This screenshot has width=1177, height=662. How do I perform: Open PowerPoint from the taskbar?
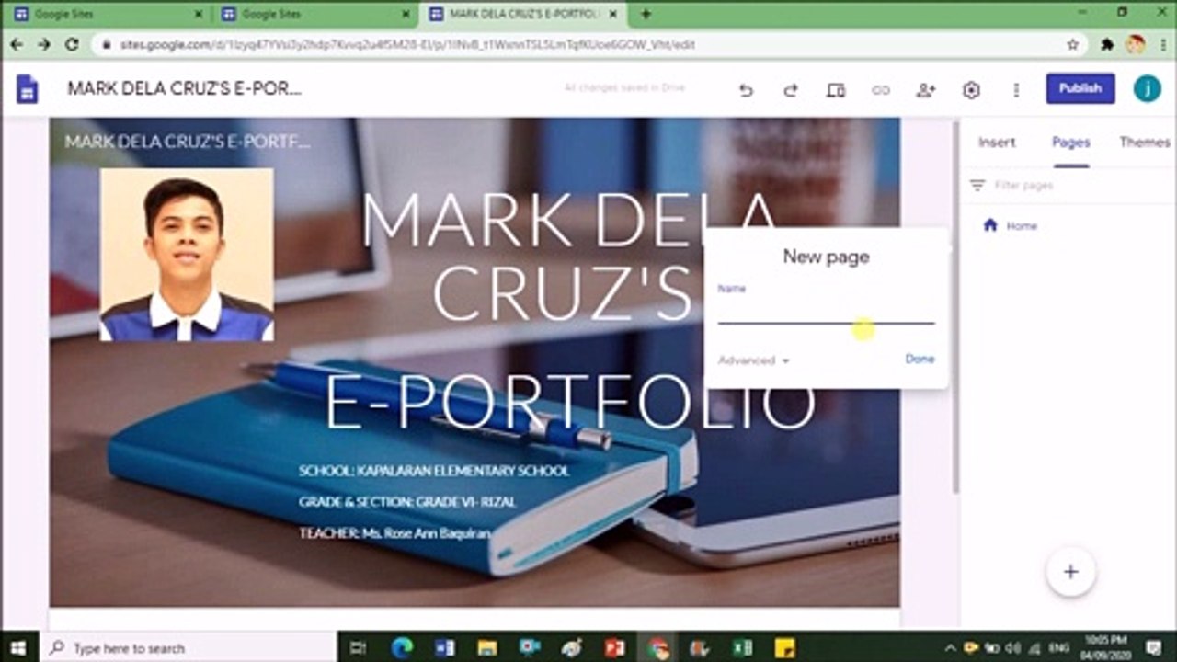coord(615,648)
